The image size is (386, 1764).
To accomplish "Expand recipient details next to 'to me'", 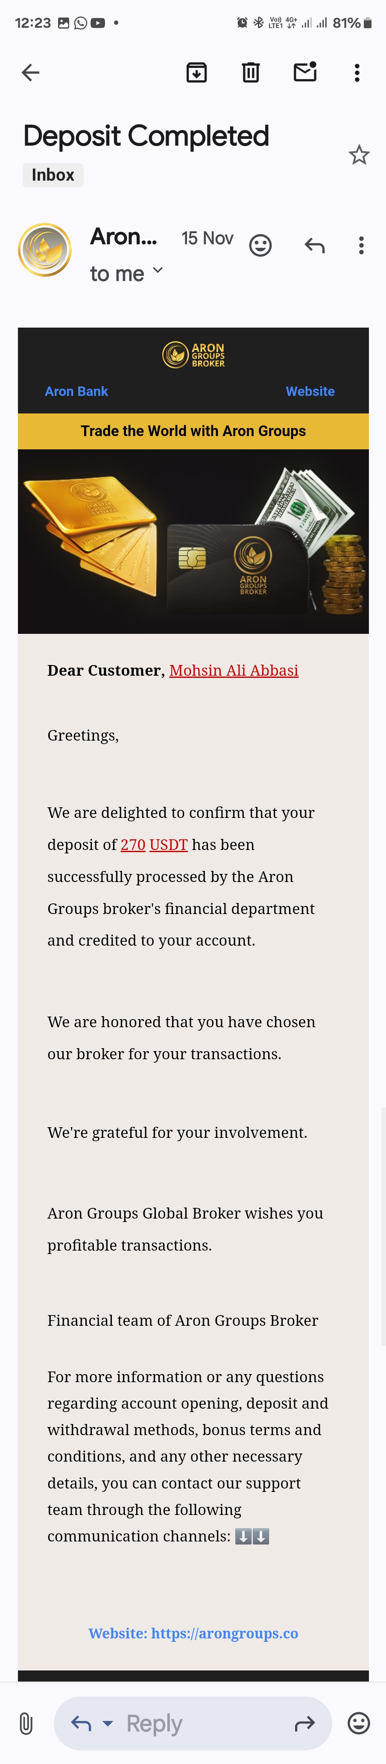I will [x=158, y=271].
